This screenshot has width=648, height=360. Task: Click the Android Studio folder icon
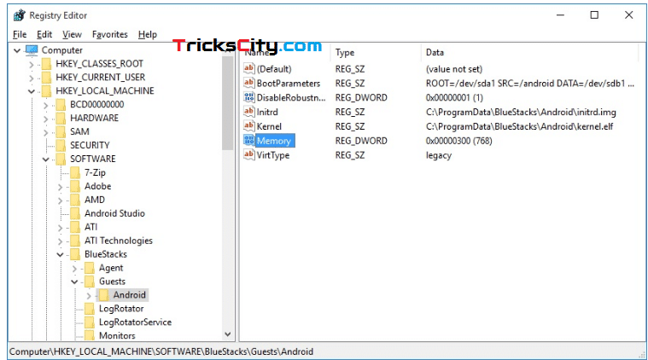[76, 213]
